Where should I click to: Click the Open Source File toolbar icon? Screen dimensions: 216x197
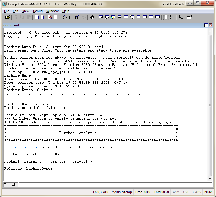coord(7,17)
